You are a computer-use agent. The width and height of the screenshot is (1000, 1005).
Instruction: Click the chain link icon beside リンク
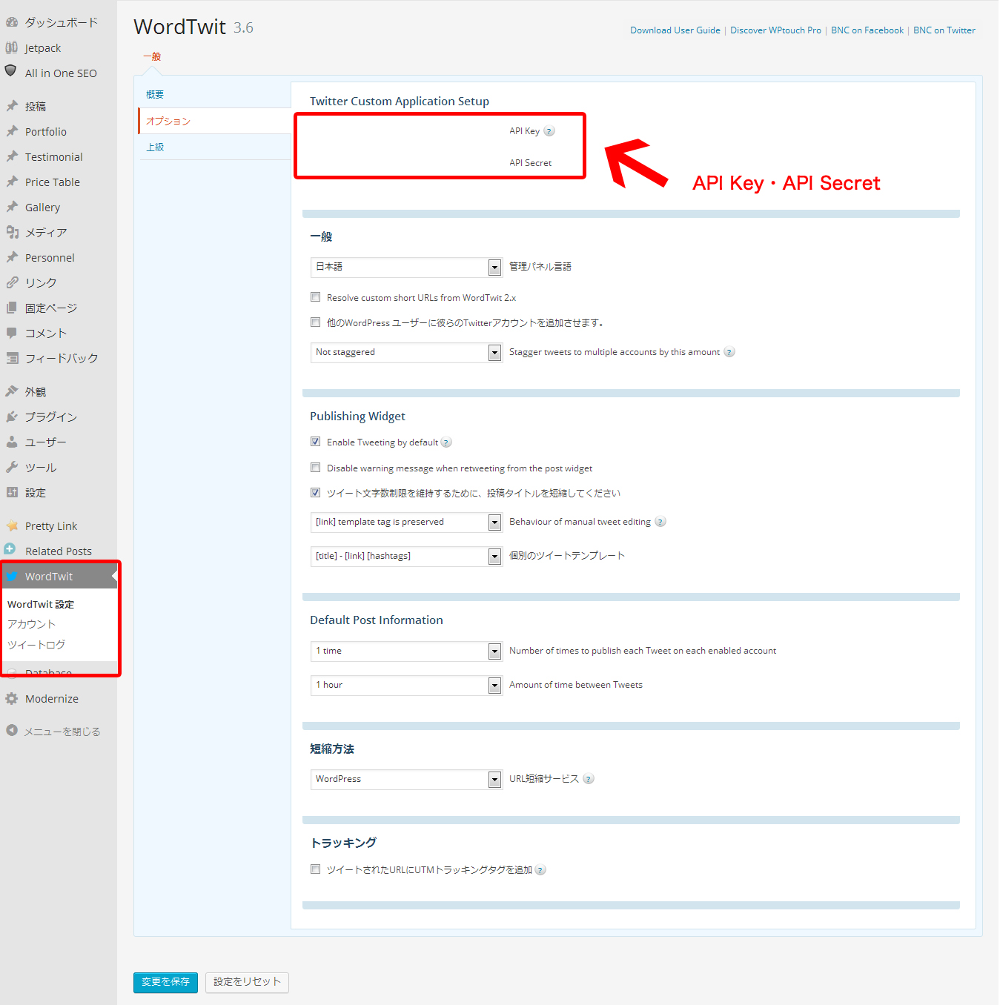(x=12, y=282)
